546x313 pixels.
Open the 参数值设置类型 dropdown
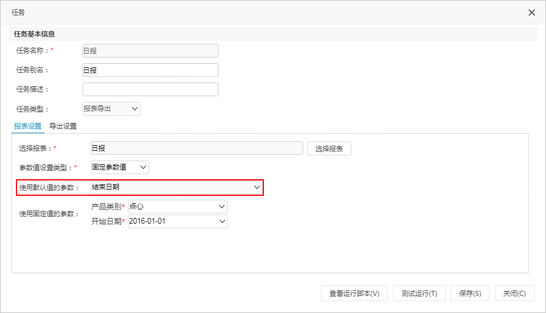click(x=120, y=167)
